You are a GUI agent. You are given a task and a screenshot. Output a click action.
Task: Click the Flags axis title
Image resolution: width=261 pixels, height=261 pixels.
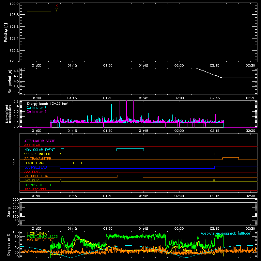(13, 163)
